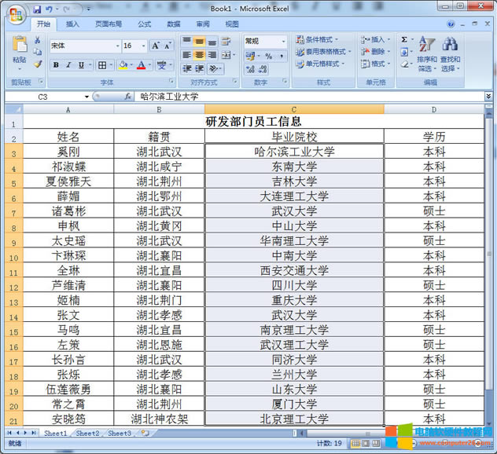Select cell containing 东南大学
The image size is (497, 454).
(x=294, y=167)
